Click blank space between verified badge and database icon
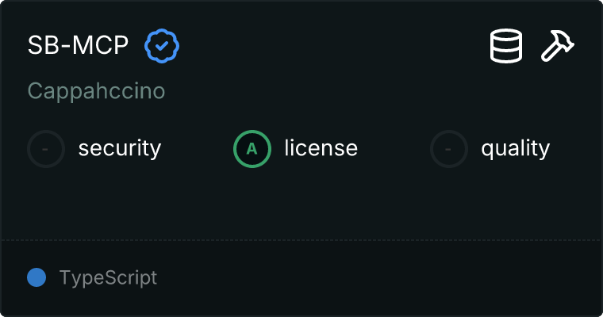This screenshot has width=603, height=317. (333, 47)
